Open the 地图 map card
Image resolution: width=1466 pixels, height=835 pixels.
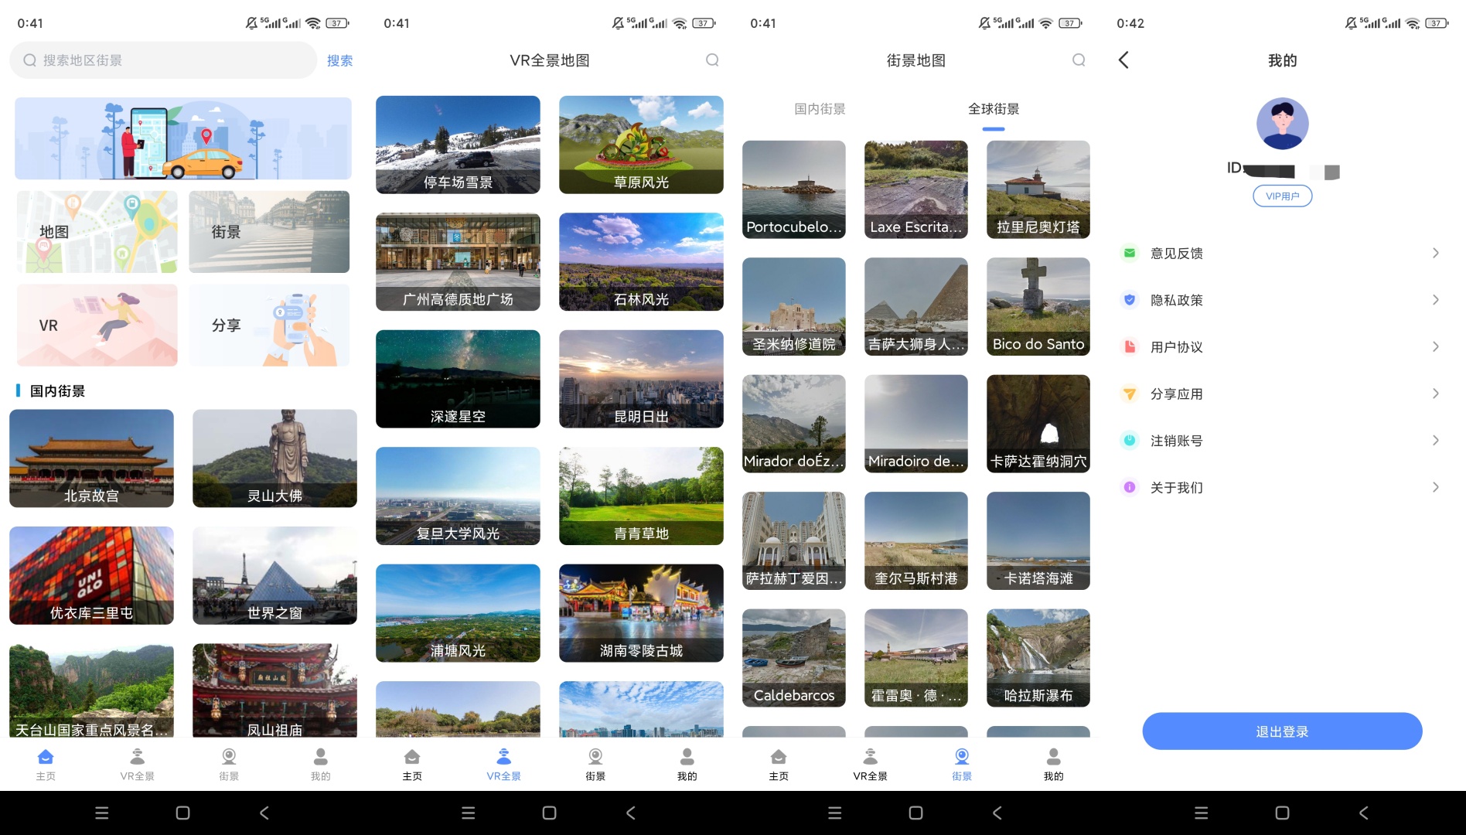click(x=97, y=232)
